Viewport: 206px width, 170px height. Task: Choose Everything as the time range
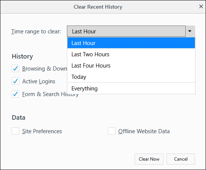(x=131, y=89)
